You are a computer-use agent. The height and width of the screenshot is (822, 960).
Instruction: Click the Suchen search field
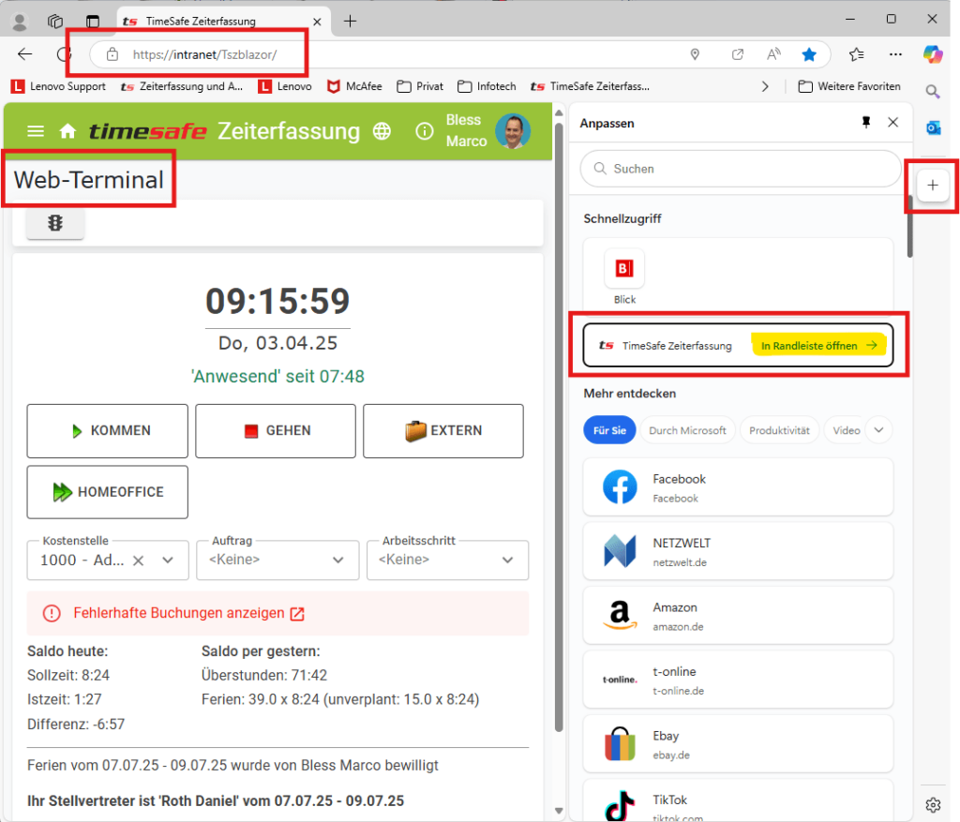coord(741,169)
